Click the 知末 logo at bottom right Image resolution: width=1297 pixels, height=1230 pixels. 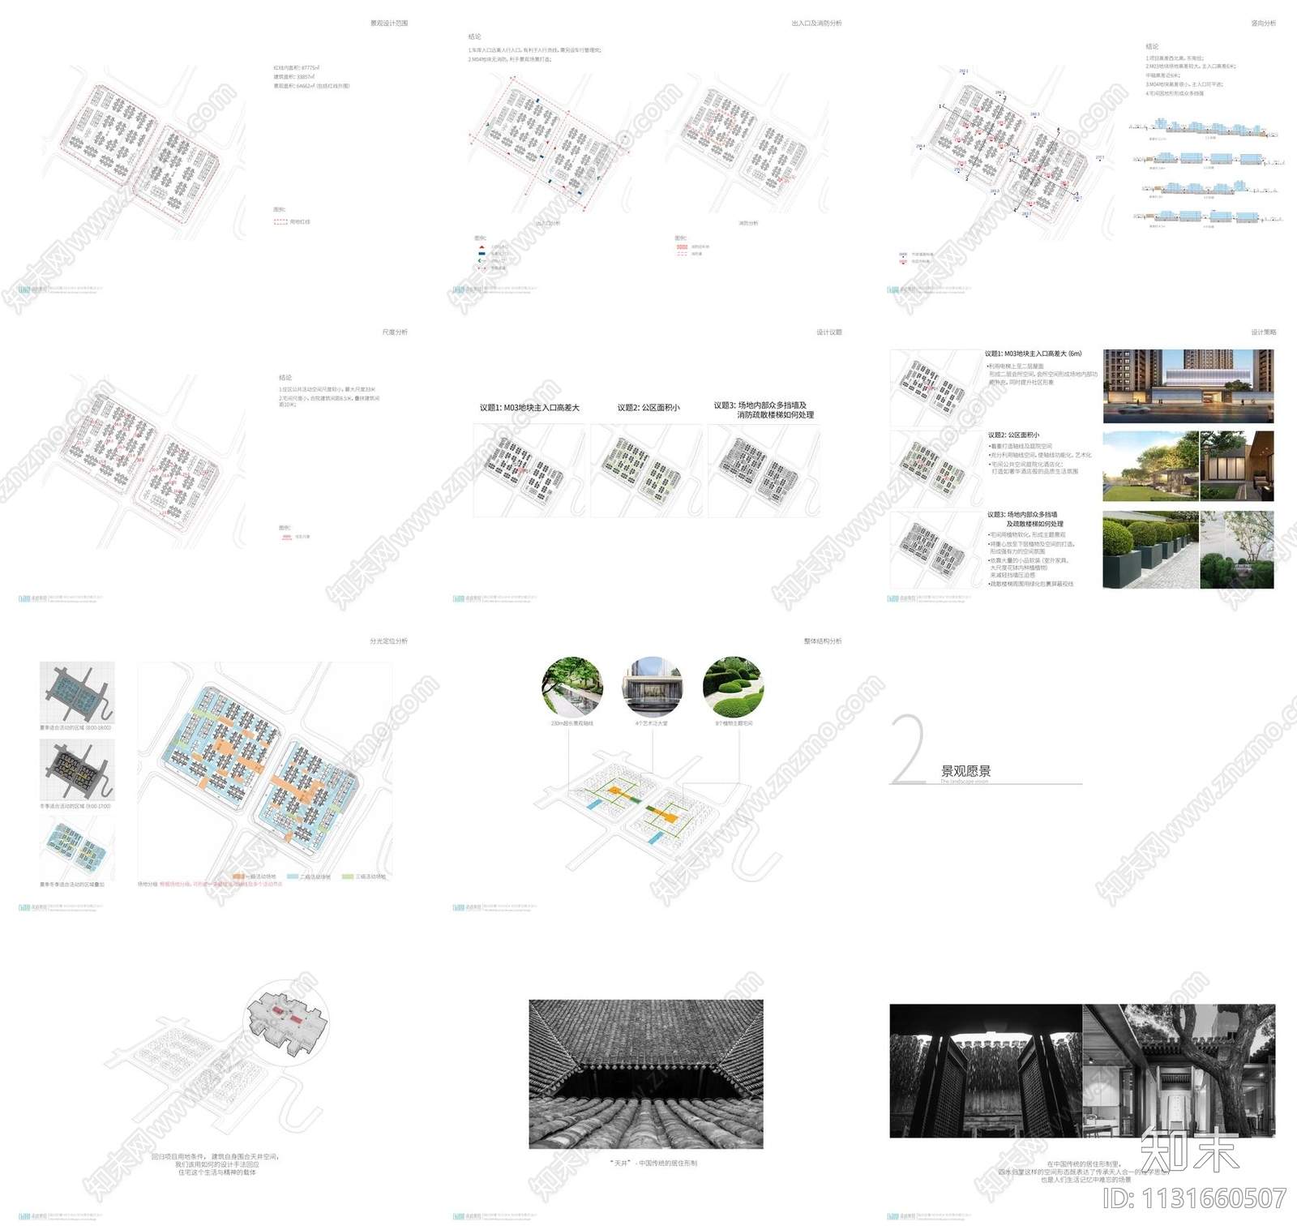coord(1189,1151)
